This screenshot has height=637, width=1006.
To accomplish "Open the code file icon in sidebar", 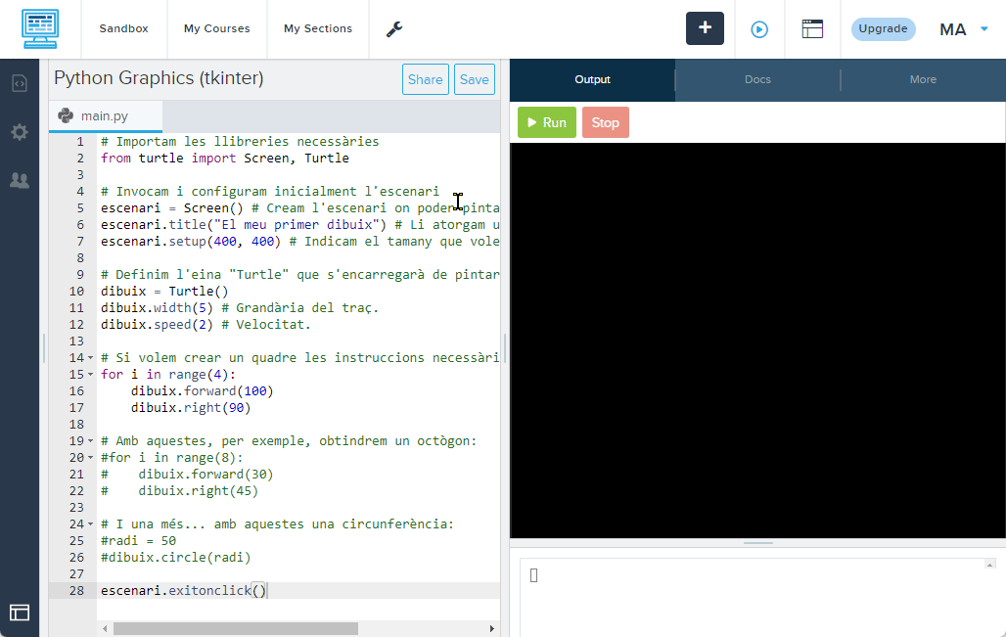I will pos(20,83).
